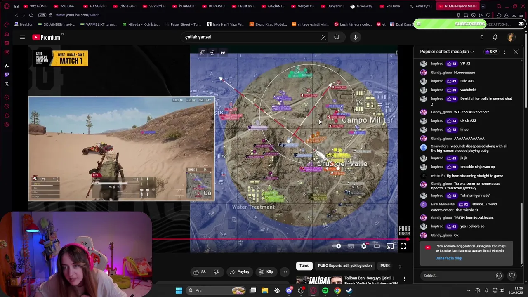Open video settings gear
Viewport: 528px width, 297px height.
[x=364, y=246]
